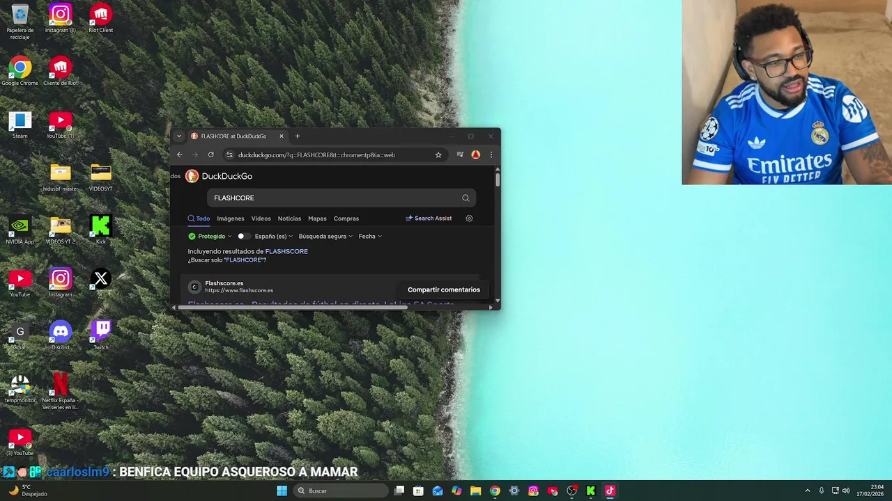Viewport: 892px width, 501px height.
Task: Open the Windows Start menu
Action: click(282, 491)
